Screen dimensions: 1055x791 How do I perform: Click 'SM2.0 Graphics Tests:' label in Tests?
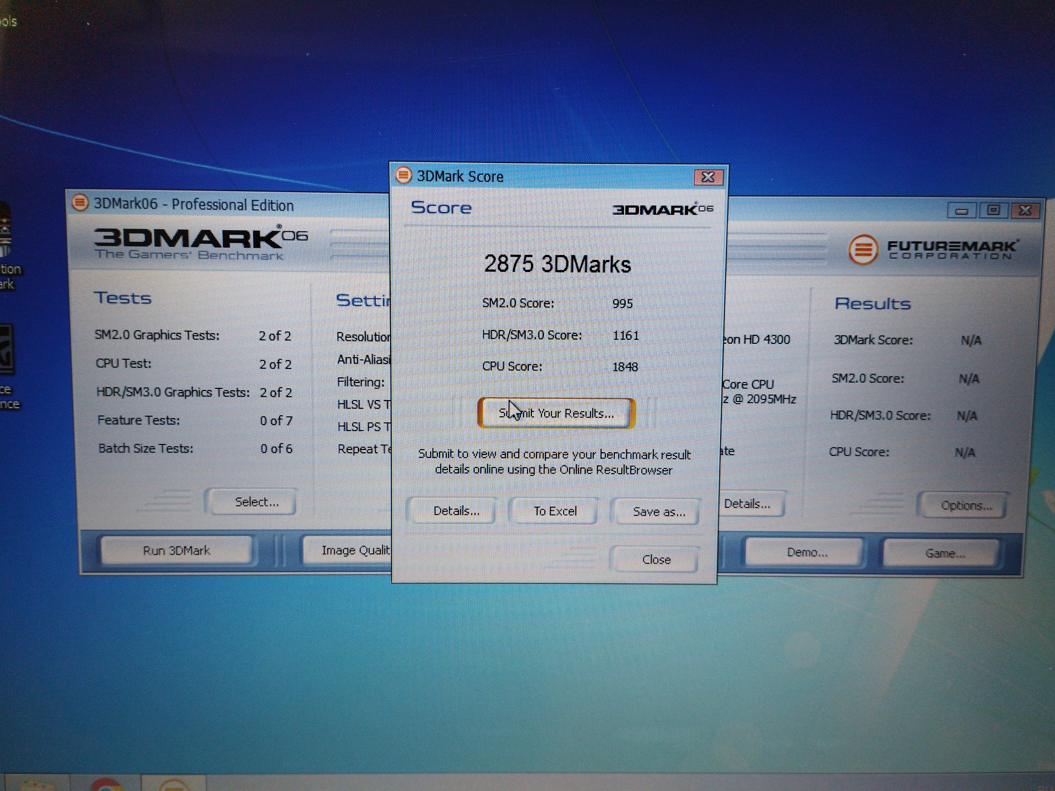pyautogui.click(x=157, y=335)
